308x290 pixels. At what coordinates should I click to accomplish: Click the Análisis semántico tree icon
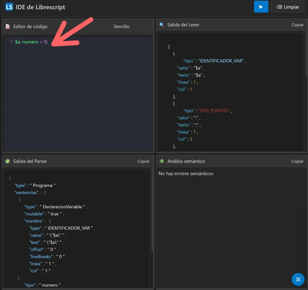(162, 161)
